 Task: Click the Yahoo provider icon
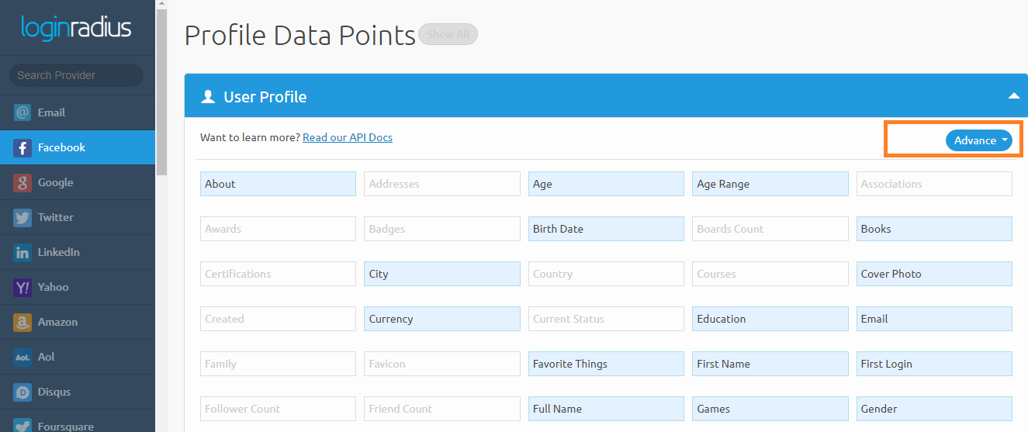point(22,287)
